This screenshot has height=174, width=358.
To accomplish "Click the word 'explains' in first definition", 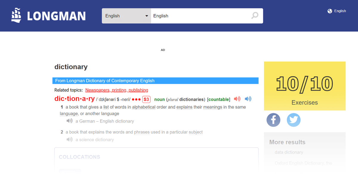I will [x=184, y=107].
